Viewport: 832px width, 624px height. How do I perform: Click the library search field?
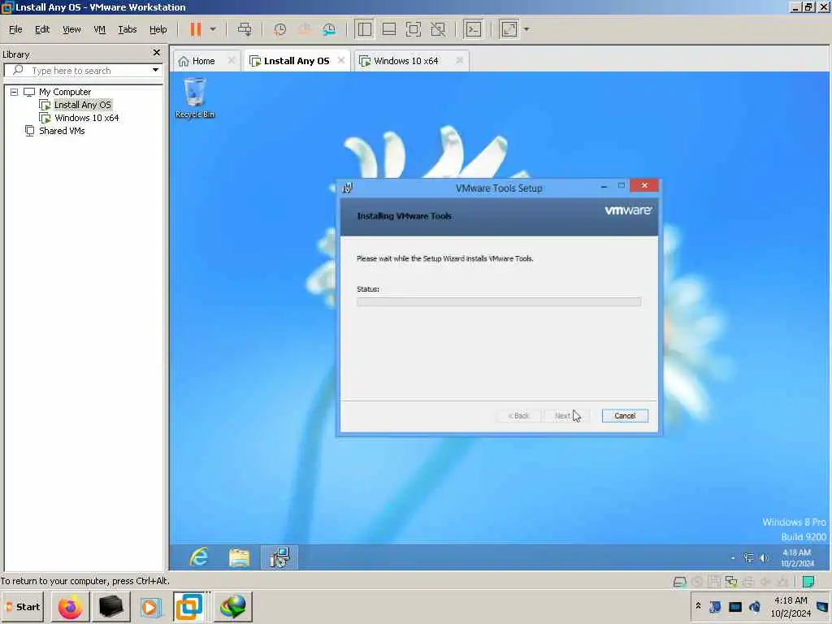click(82, 71)
